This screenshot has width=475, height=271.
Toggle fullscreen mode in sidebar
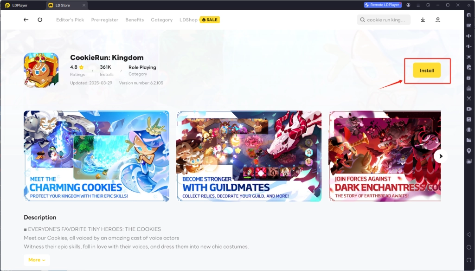click(469, 57)
